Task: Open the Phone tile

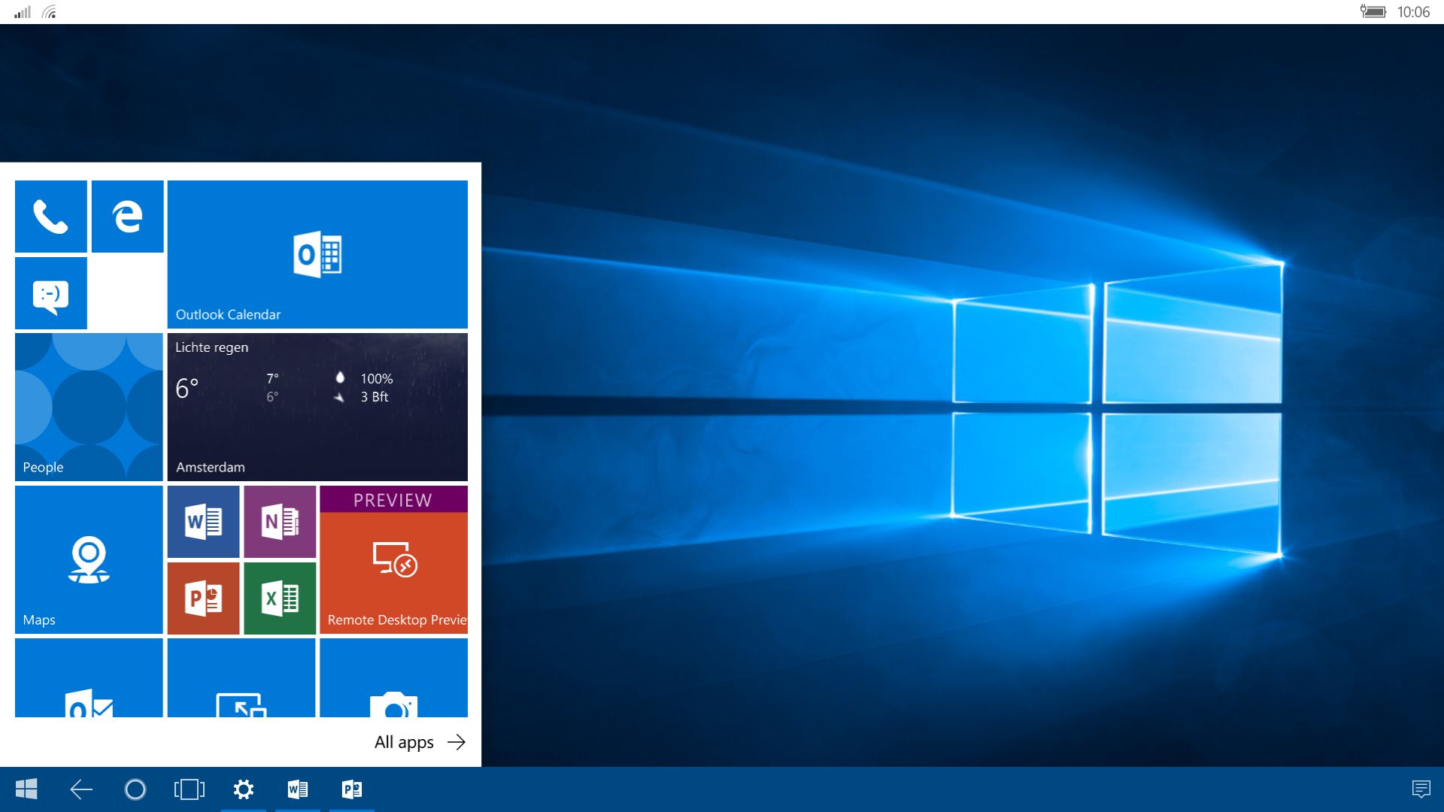Action: [x=51, y=217]
